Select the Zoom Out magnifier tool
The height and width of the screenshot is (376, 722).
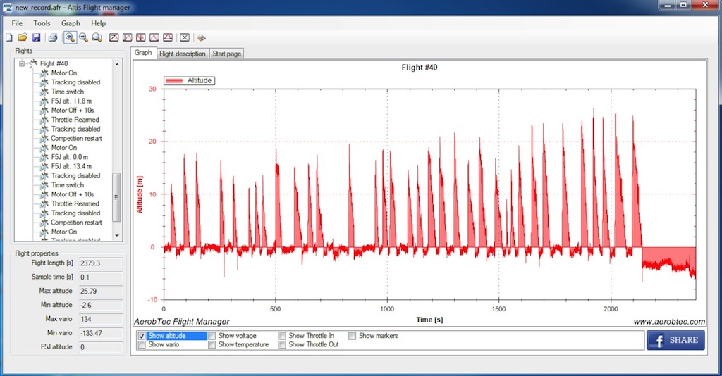tap(83, 37)
